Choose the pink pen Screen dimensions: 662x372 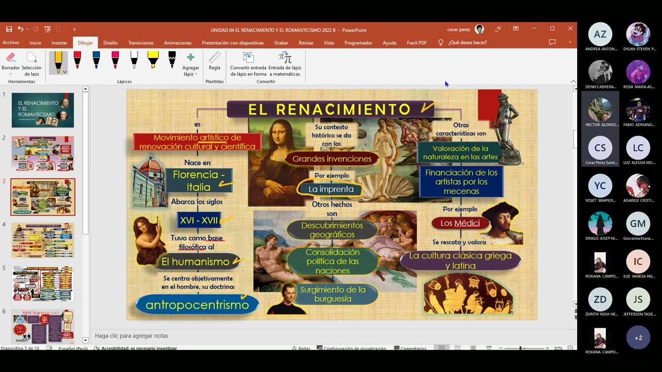click(x=115, y=60)
